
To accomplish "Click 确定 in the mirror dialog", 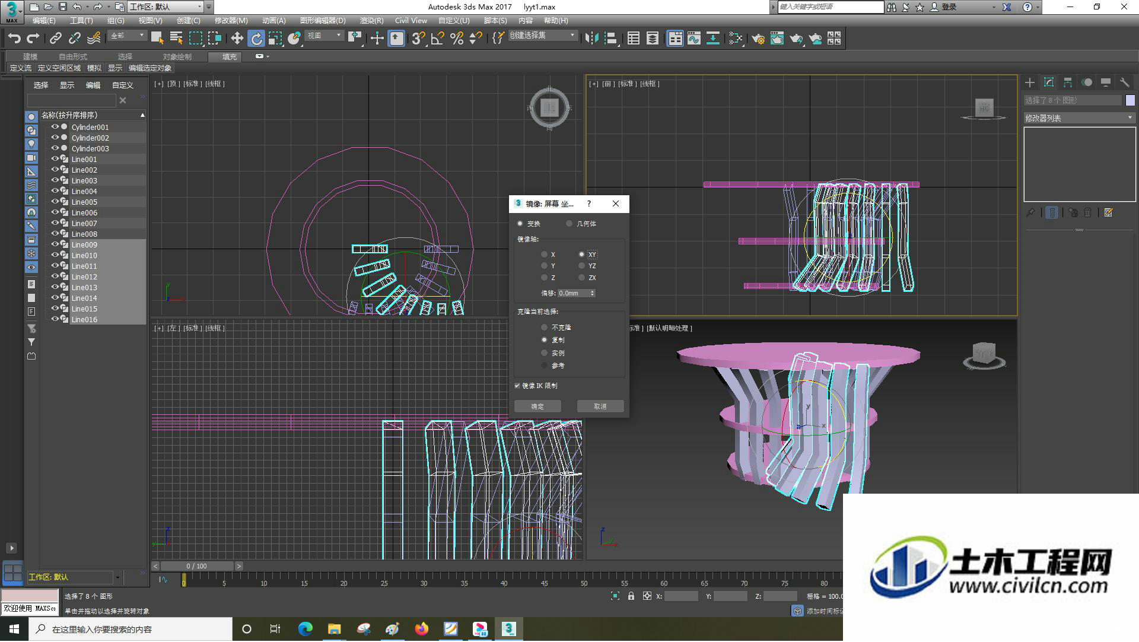I will point(537,406).
